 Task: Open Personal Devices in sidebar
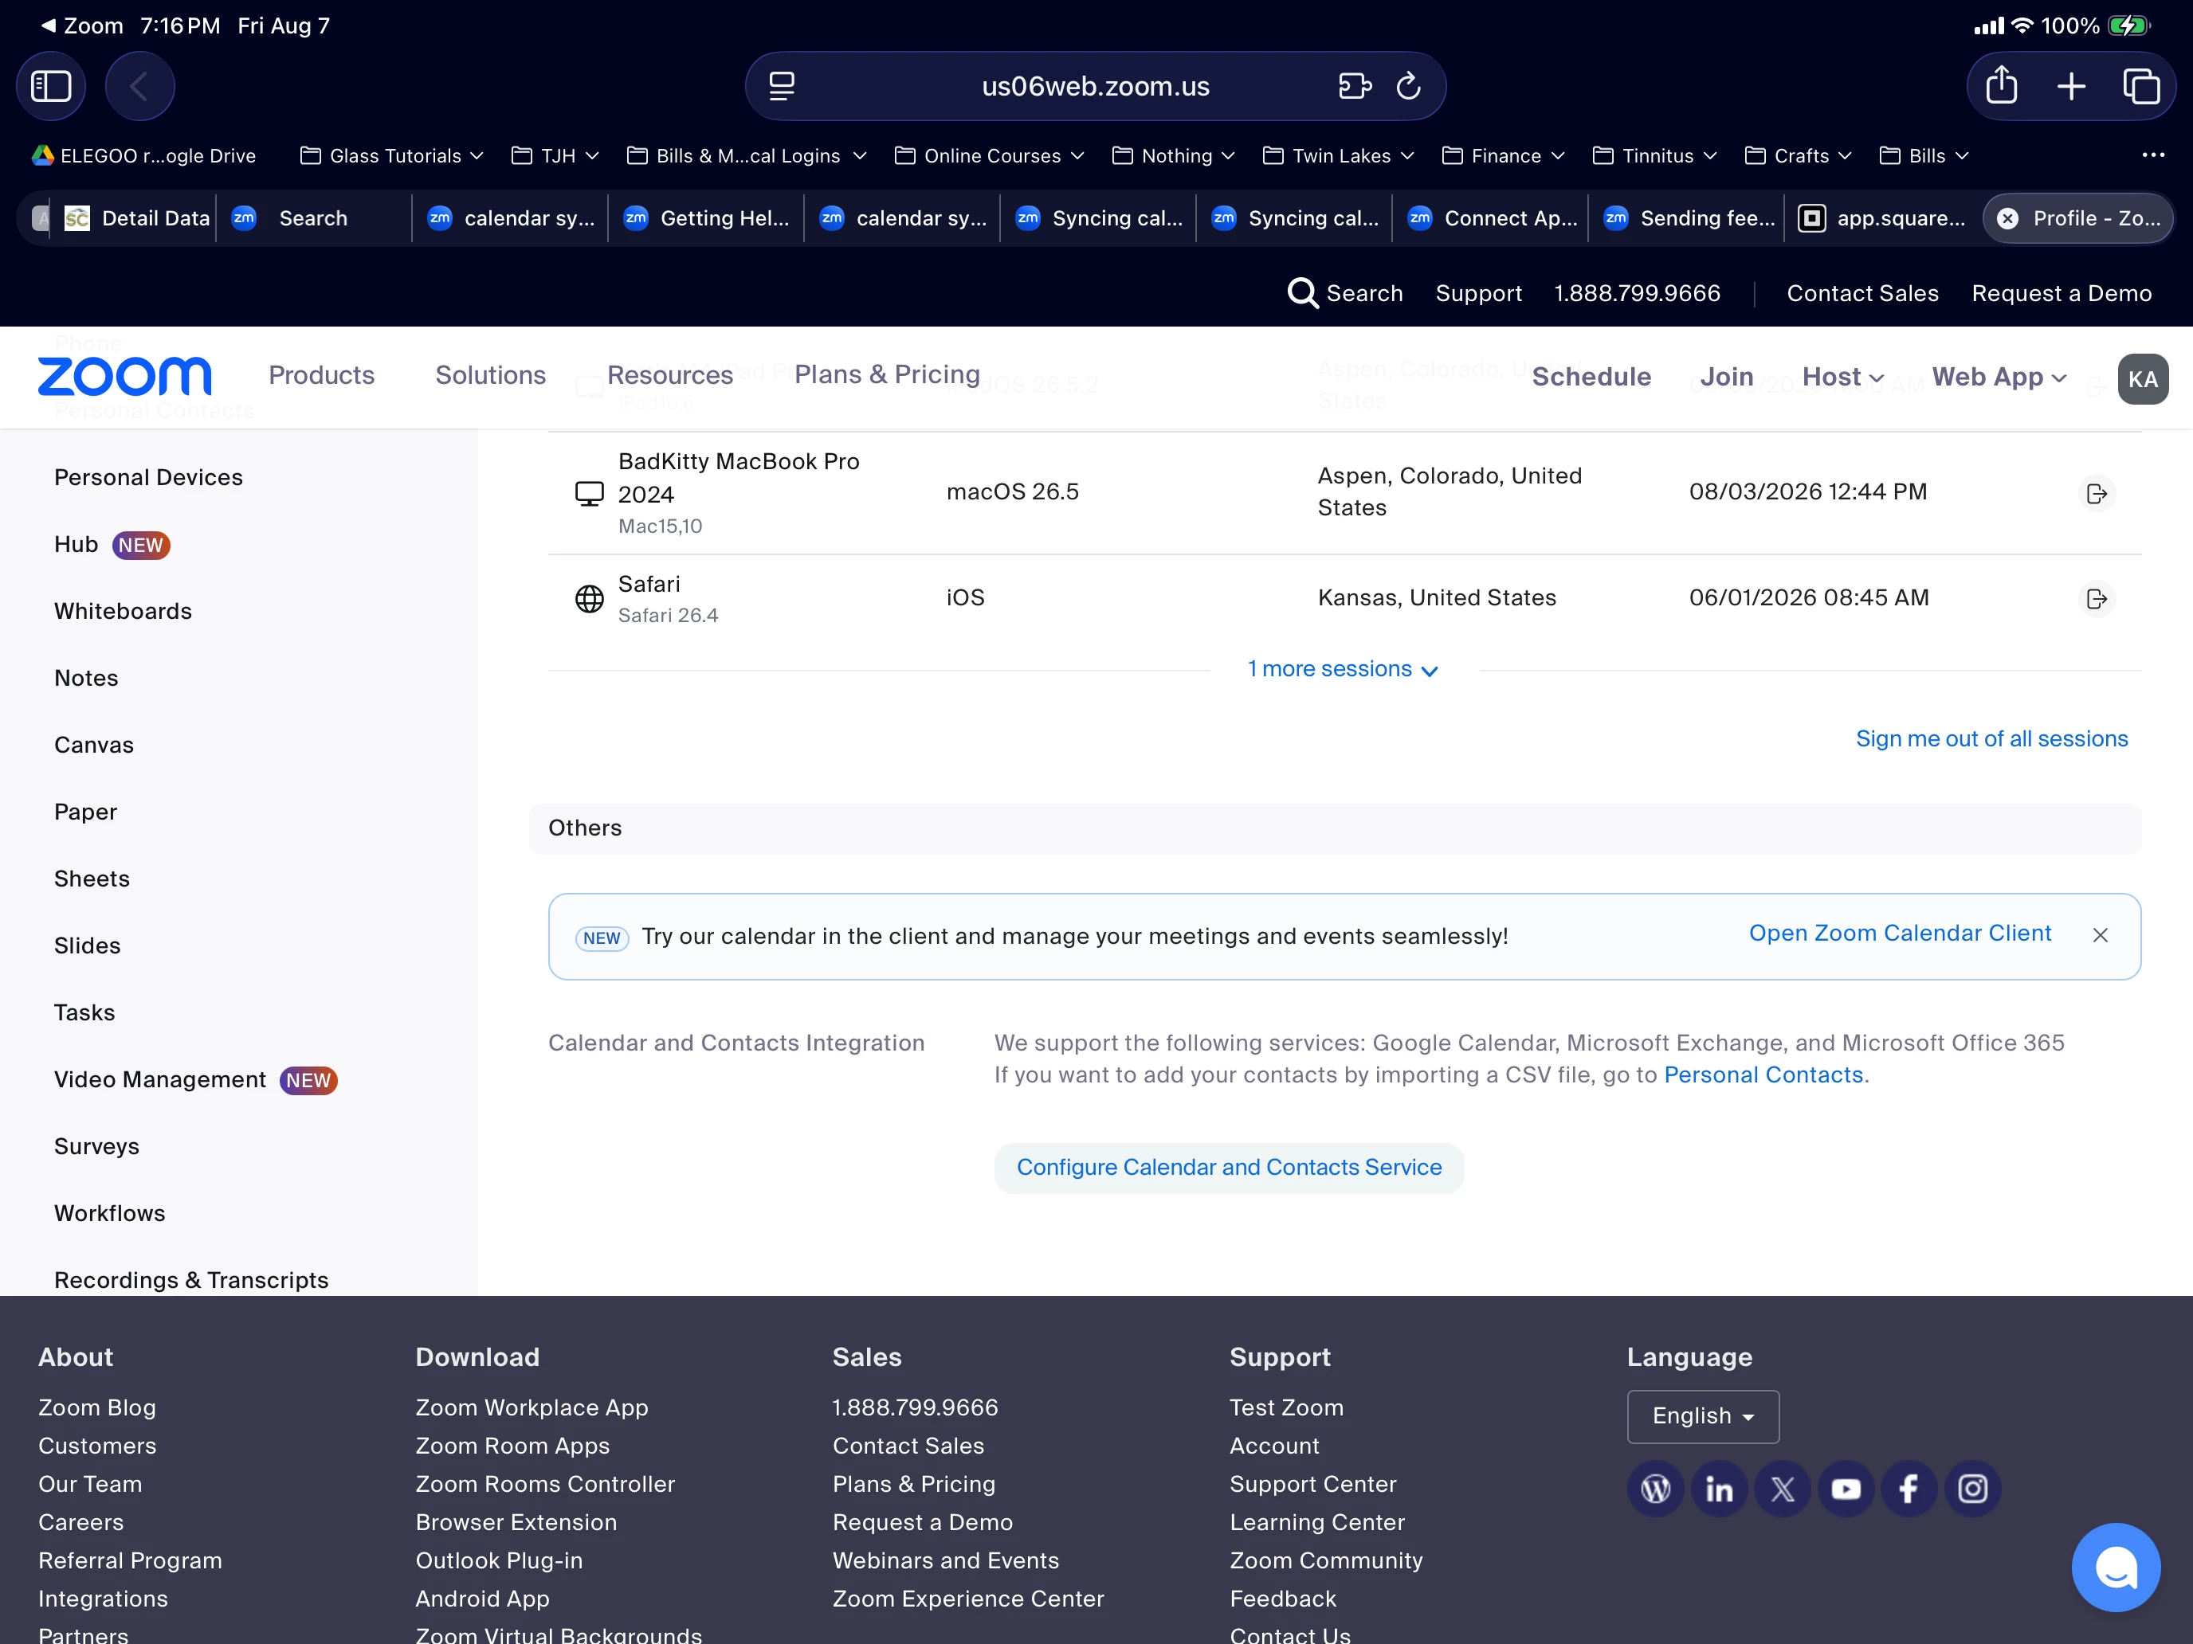pyautogui.click(x=149, y=476)
